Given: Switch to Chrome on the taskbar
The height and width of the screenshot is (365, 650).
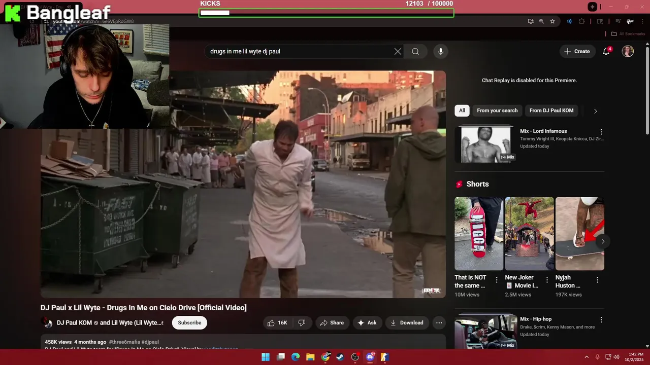Looking at the screenshot, I should (326, 357).
